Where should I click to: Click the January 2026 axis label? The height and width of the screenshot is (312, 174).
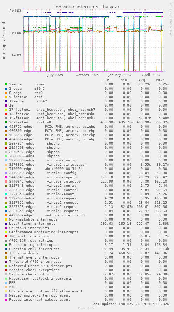pos(119,75)
